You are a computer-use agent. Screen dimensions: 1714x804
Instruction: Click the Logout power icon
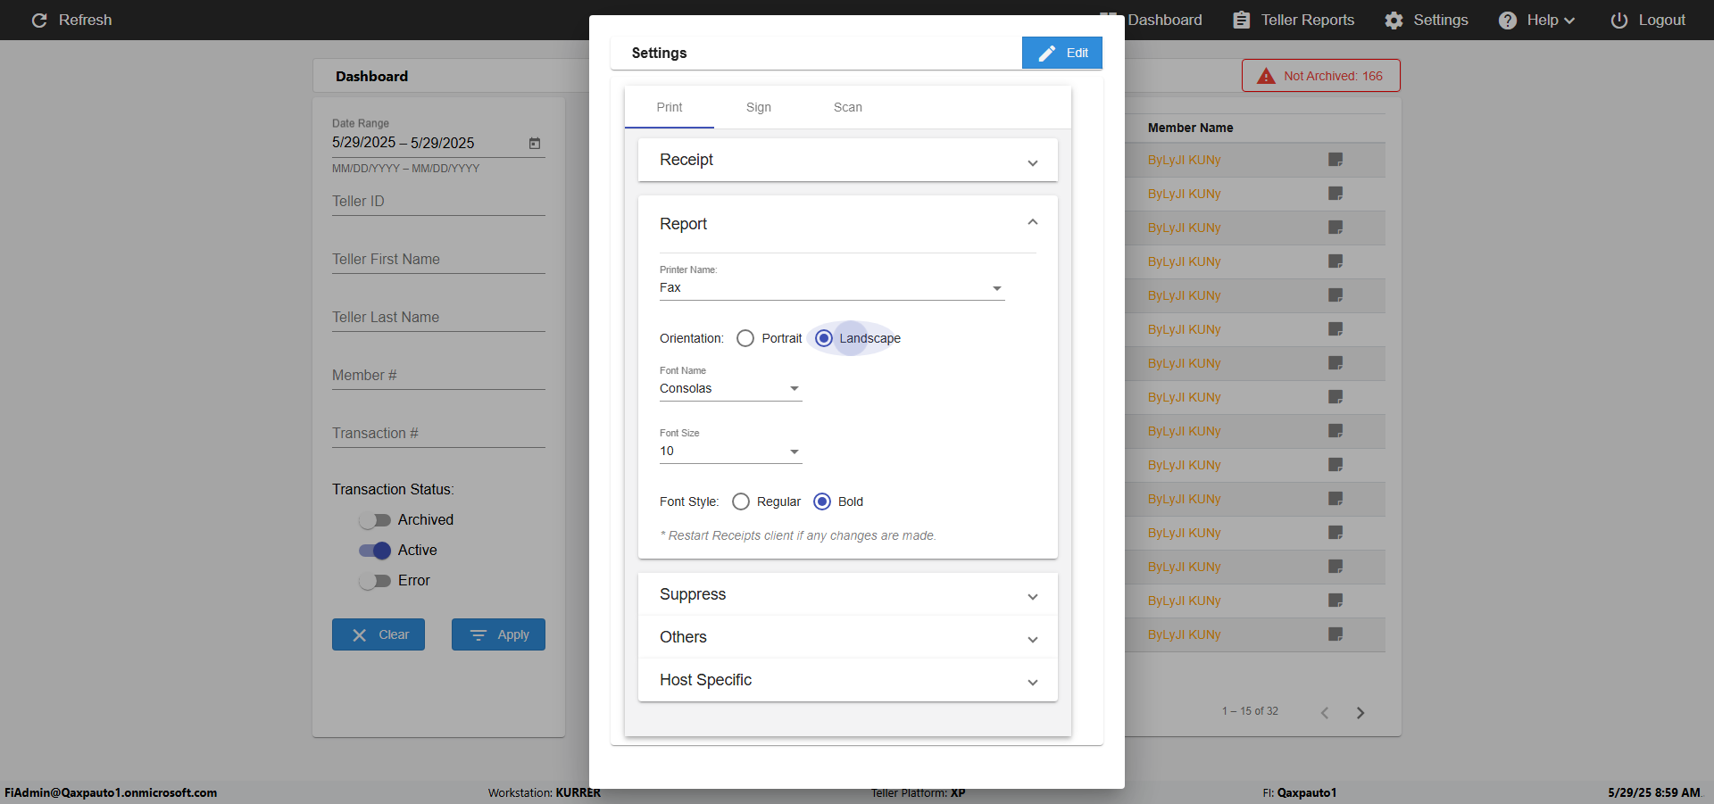coord(1618,20)
